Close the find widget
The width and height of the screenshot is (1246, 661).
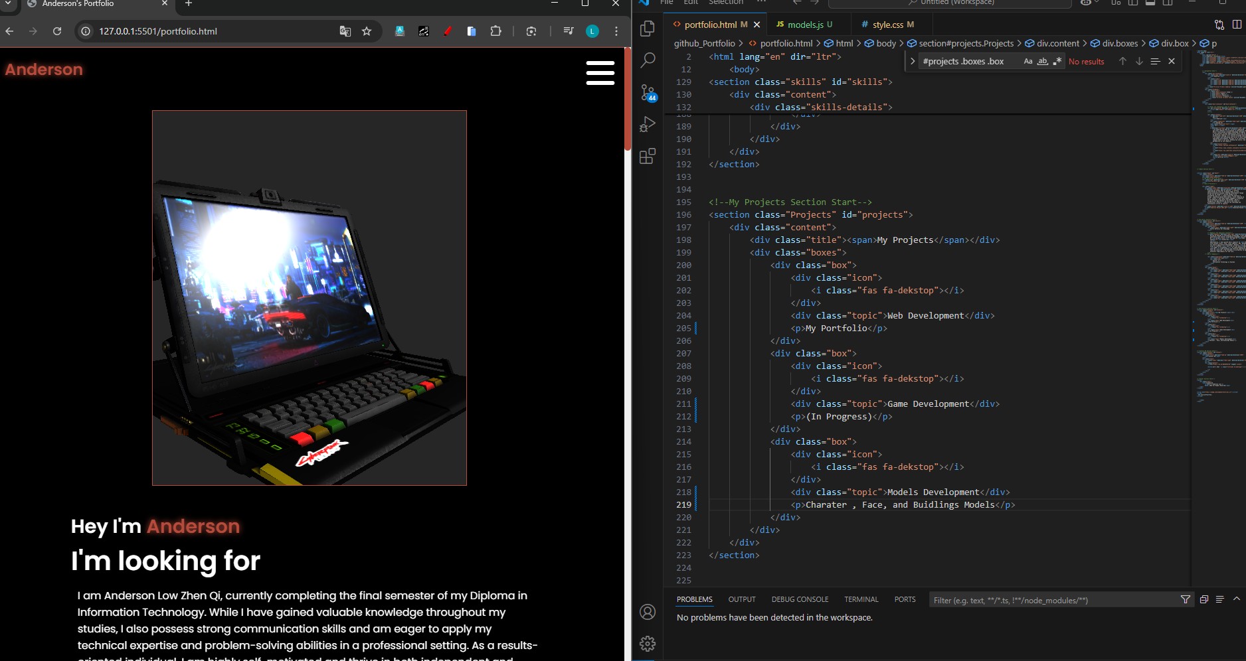(x=1172, y=61)
